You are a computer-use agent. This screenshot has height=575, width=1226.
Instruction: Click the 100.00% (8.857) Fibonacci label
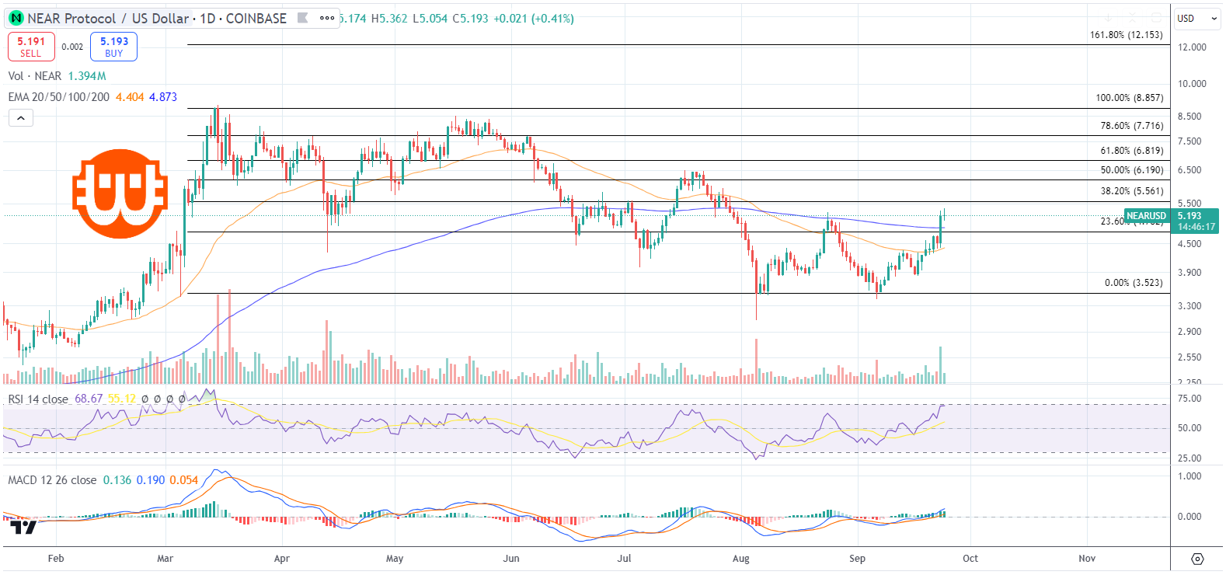(1130, 98)
